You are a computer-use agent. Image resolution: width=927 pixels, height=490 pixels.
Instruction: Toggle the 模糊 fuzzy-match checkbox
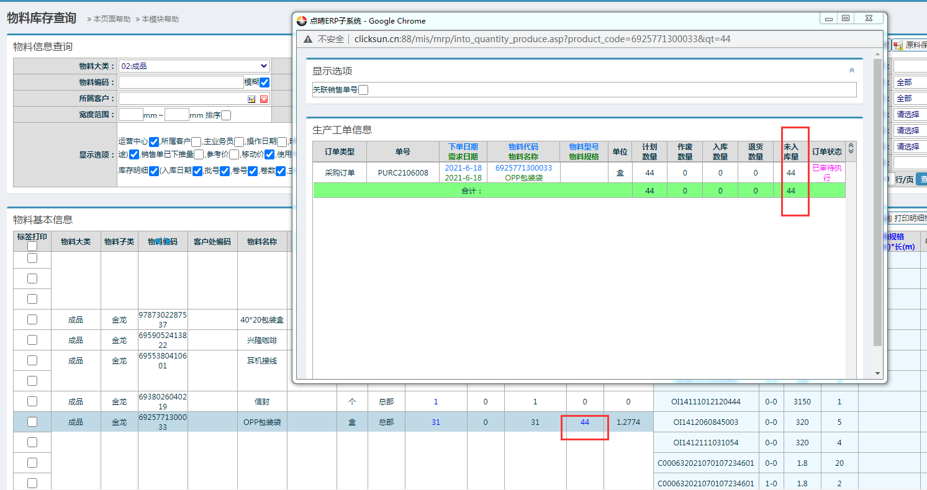265,82
